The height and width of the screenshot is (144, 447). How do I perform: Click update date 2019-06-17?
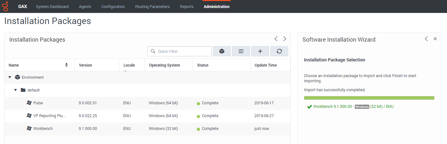tap(264, 103)
